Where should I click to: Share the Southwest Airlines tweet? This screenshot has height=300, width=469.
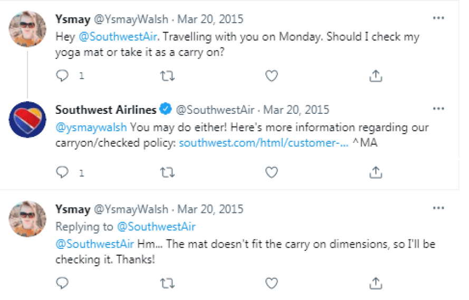click(x=376, y=172)
